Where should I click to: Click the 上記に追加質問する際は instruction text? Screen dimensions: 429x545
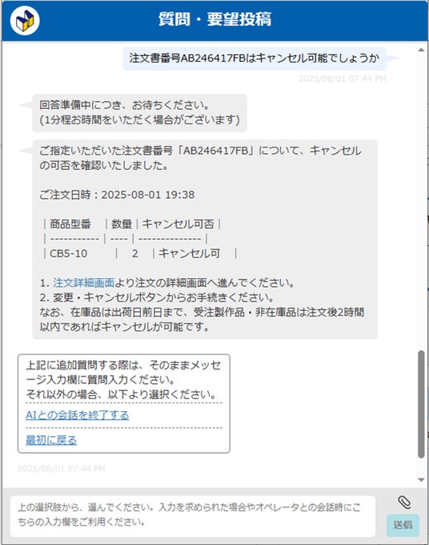pyautogui.click(x=123, y=380)
